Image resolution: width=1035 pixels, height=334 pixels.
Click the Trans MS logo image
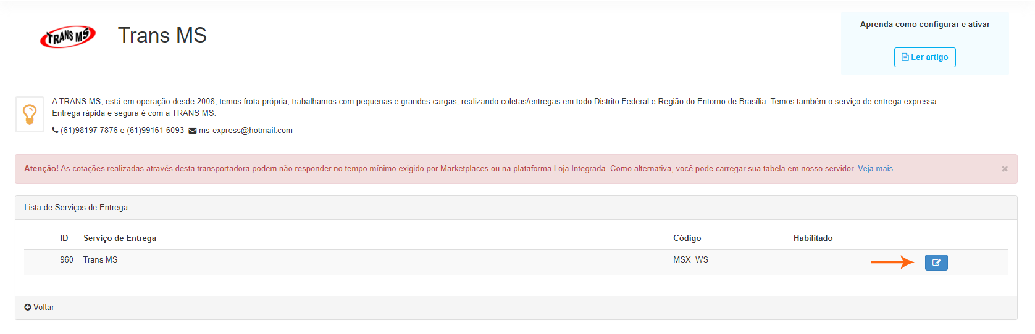coord(68,37)
